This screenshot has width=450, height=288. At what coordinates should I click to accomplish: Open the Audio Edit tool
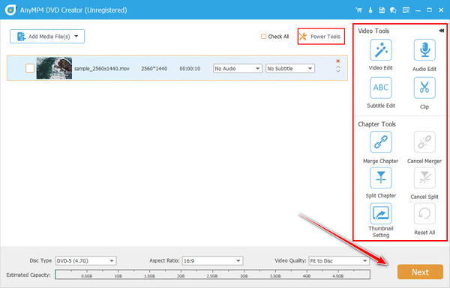pyautogui.click(x=424, y=50)
